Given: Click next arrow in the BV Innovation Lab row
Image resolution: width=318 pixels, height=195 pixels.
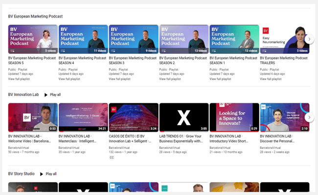Looking at the screenshot, I should [309, 118].
